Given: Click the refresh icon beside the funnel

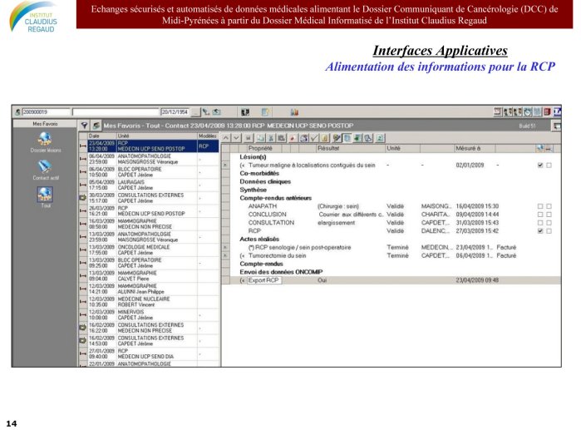Looking at the screenshot, I should [96, 126].
